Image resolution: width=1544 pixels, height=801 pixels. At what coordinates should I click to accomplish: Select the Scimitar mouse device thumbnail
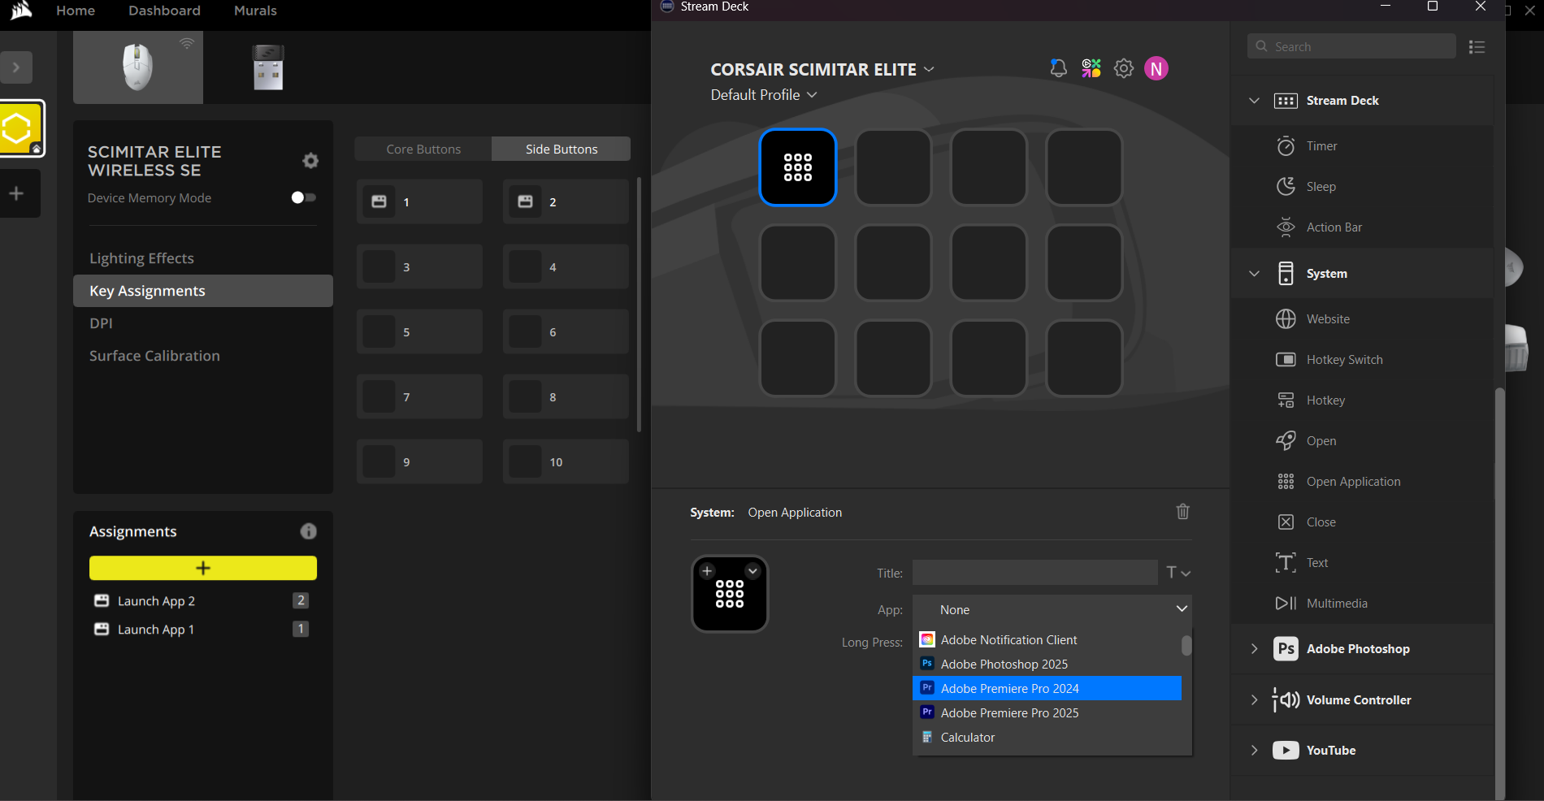(138, 67)
